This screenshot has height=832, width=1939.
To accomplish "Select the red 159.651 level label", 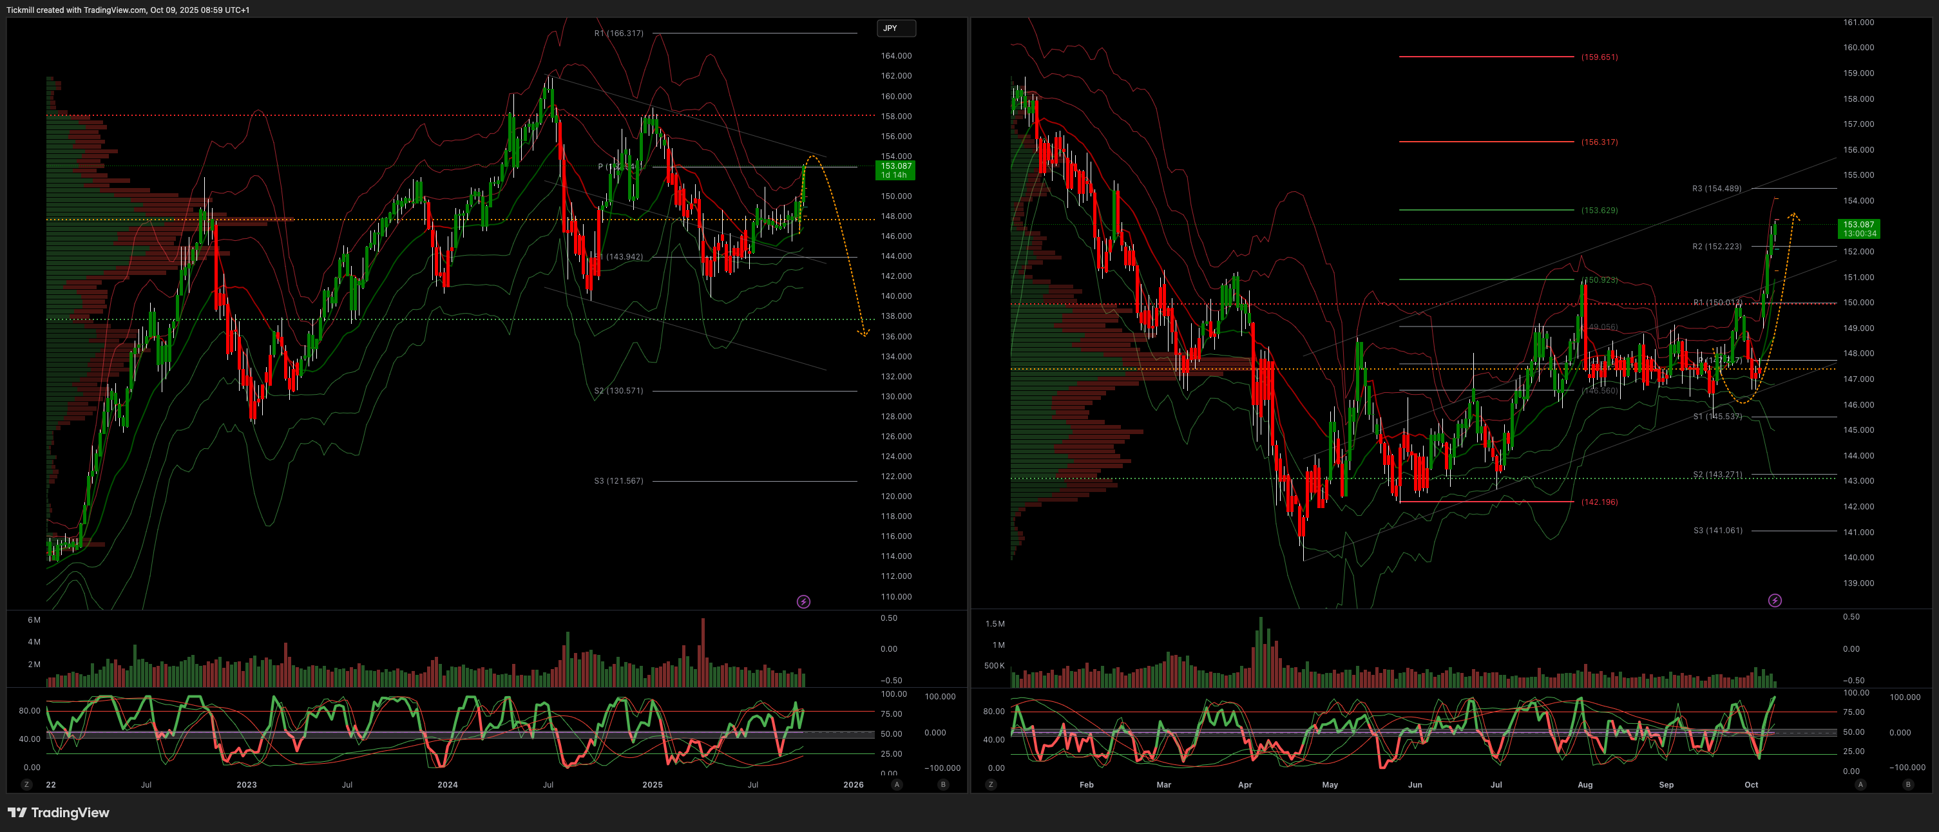I will point(1599,57).
